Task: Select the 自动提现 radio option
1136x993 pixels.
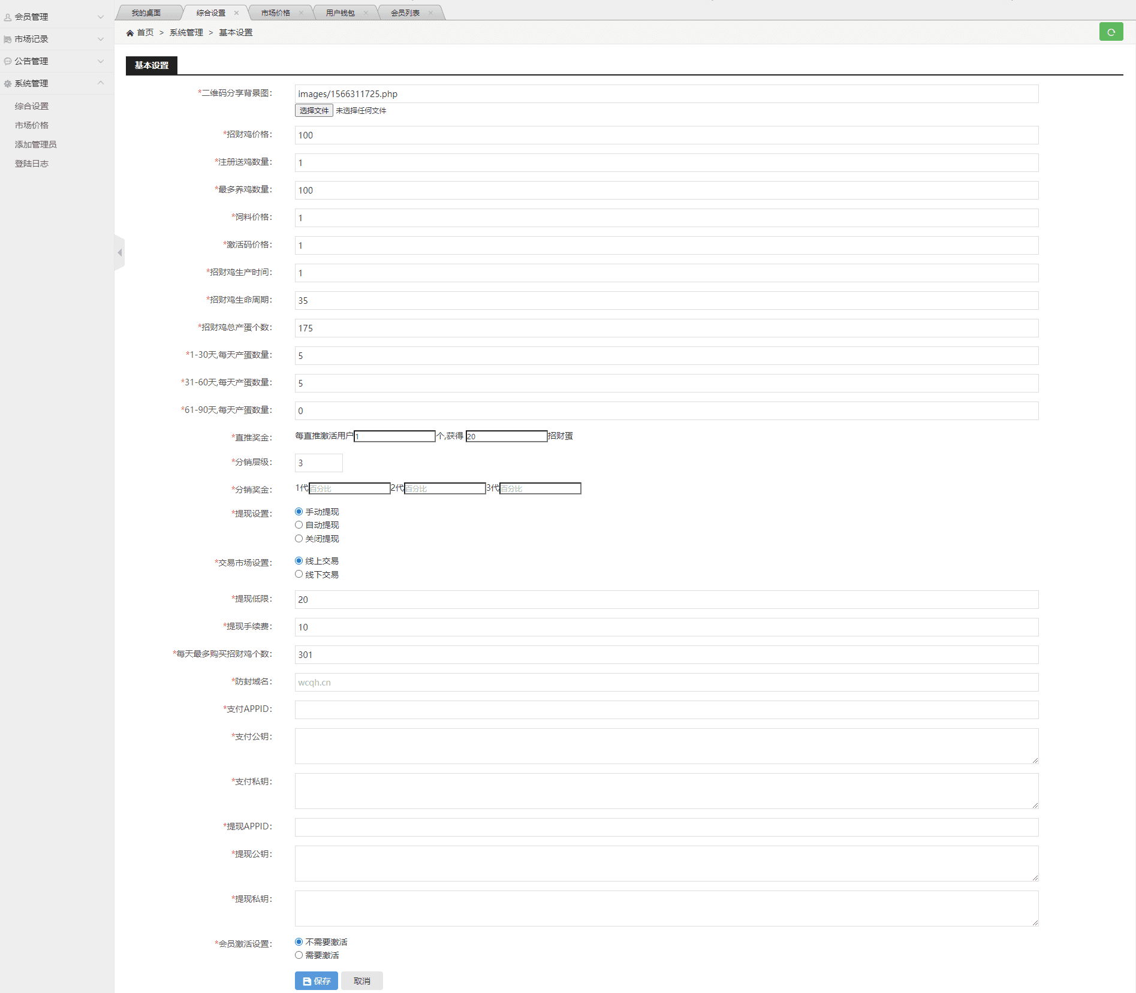Action: click(299, 525)
